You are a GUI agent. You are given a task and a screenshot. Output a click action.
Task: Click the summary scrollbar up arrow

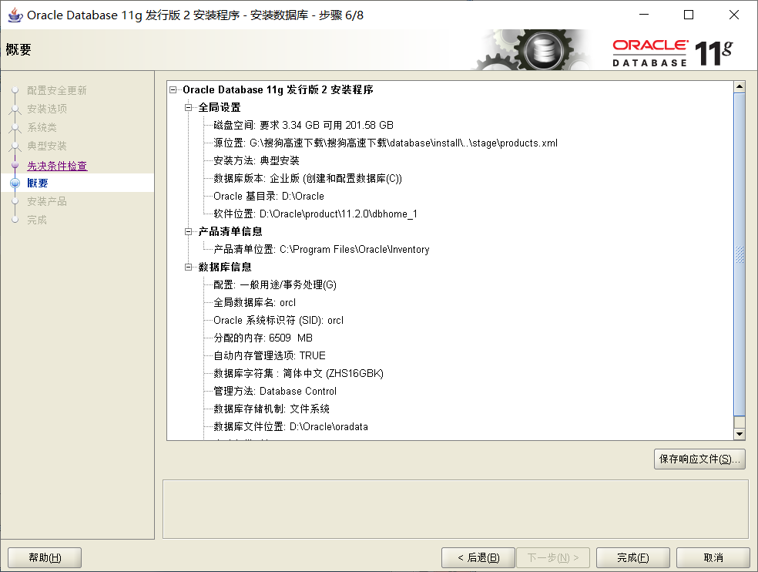click(x=740, y=87)
